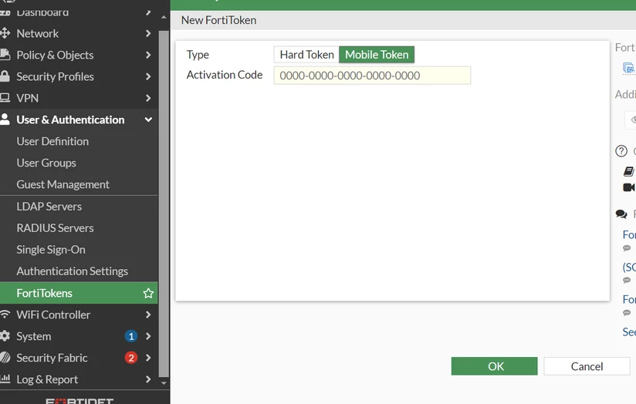Select Mobile Token type
This screenshot has width=636, height=404.
[x=377, y=55]
